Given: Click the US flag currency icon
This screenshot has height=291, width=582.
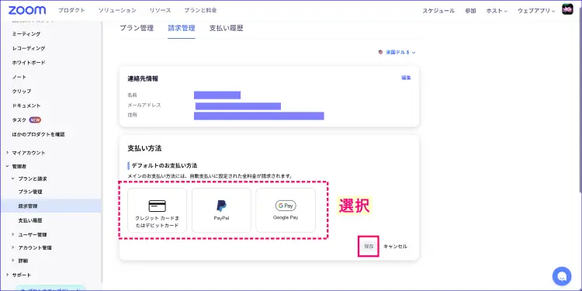Looking at the screenshot, I should click(380, 52).
